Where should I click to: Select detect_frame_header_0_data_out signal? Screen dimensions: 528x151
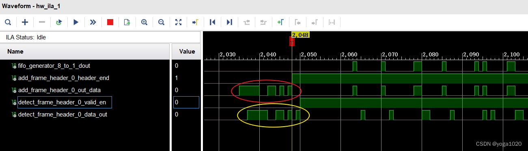(x=62, y=114)
